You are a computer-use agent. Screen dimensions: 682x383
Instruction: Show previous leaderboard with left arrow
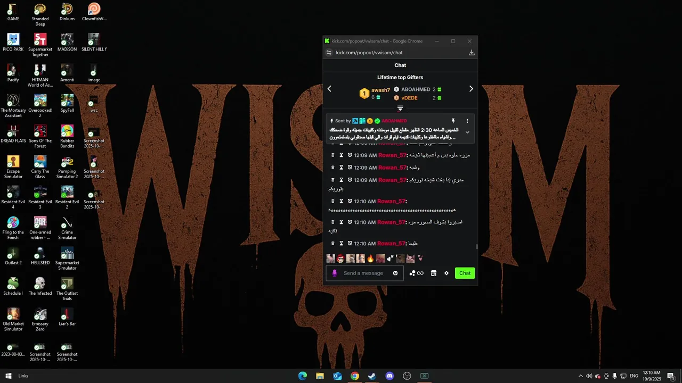tap(329, 89)
